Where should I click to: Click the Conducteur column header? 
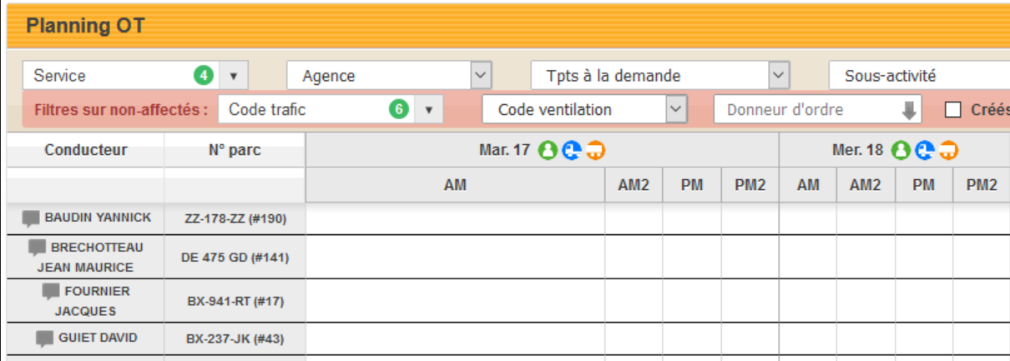coord(86,150)
